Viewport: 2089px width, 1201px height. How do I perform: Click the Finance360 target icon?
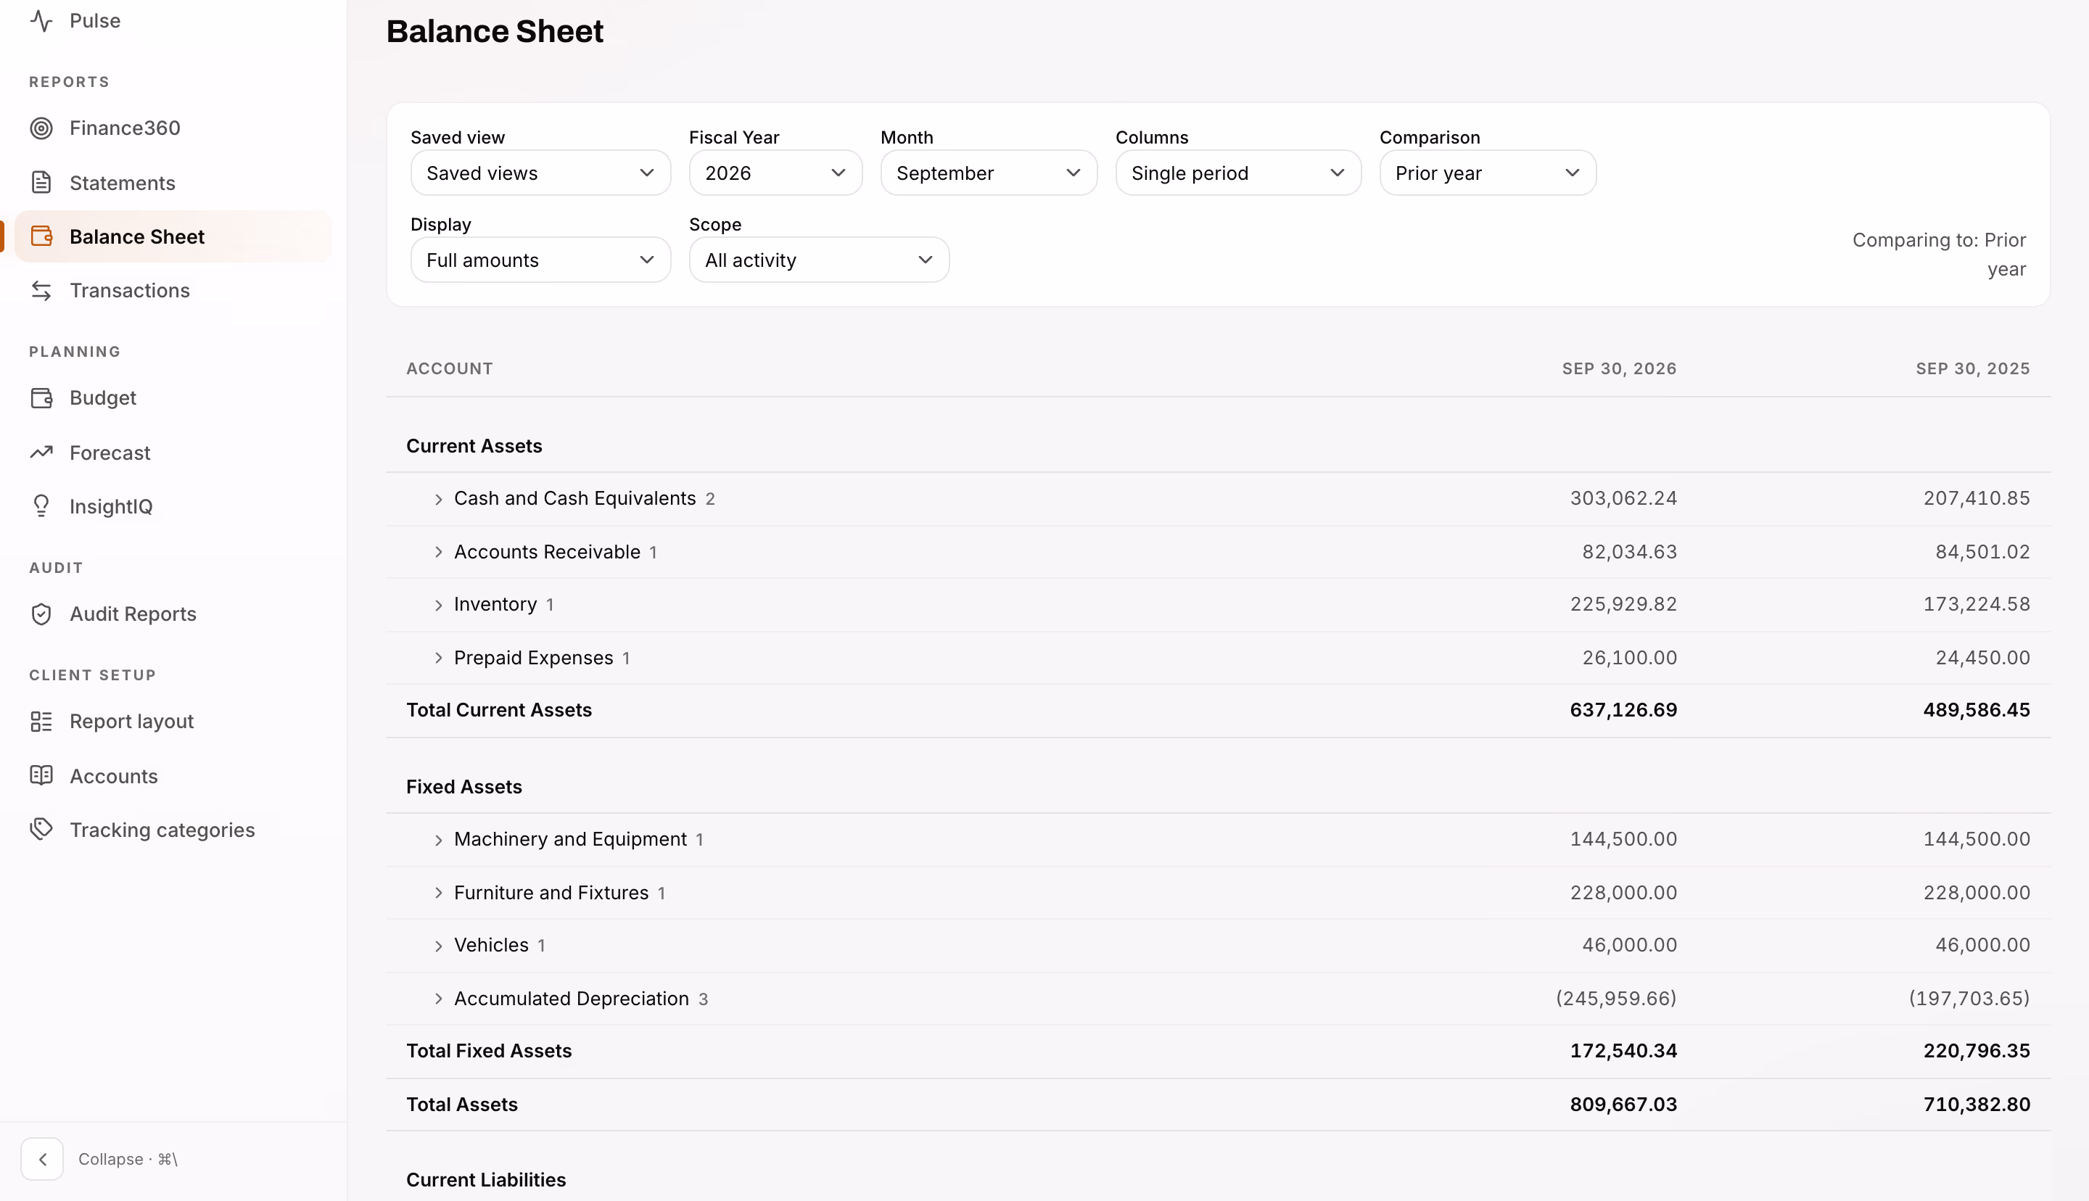41,128
